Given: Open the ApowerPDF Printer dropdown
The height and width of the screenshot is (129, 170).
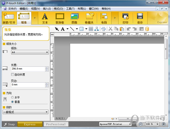Looking at the screenshot, I should point(115,124).
